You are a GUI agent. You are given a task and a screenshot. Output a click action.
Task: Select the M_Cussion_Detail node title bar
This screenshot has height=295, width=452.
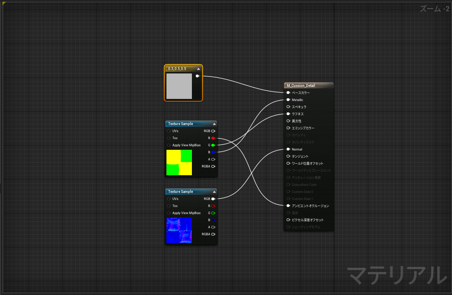coord(308,85)
